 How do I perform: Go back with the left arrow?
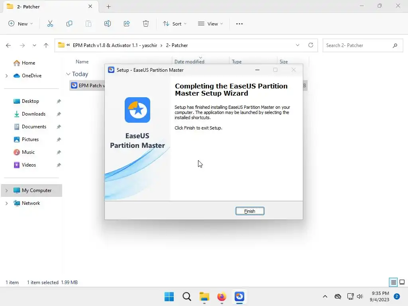click(x=8, y=45)
